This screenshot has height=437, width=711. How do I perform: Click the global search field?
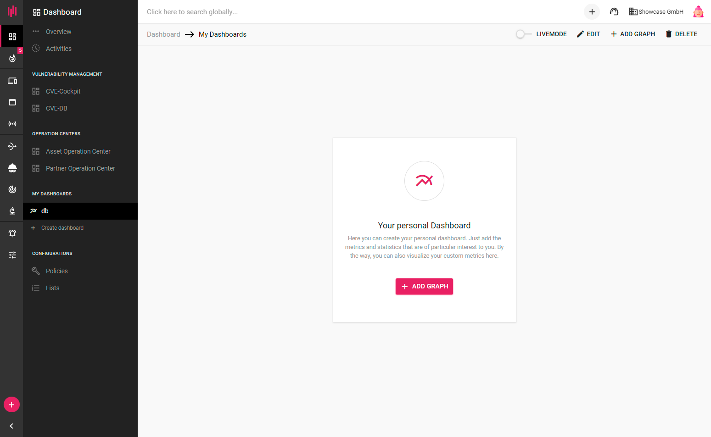(358, 12)
